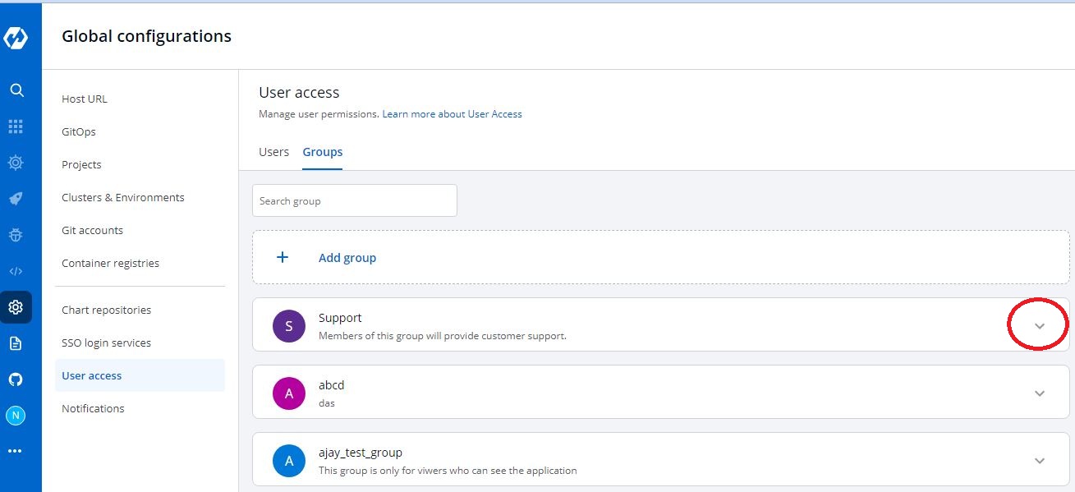Select the Groups tab

tap(322, 152)
